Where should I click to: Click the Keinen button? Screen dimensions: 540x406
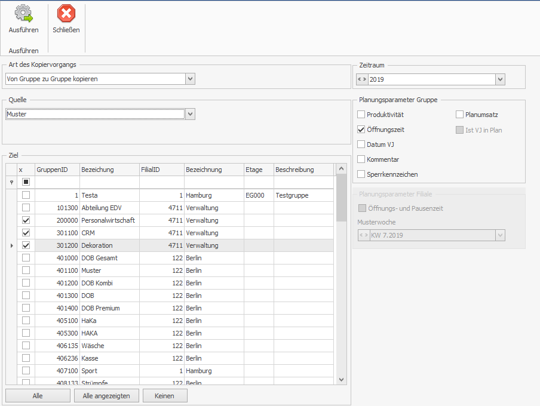click(x=164, y=395)
